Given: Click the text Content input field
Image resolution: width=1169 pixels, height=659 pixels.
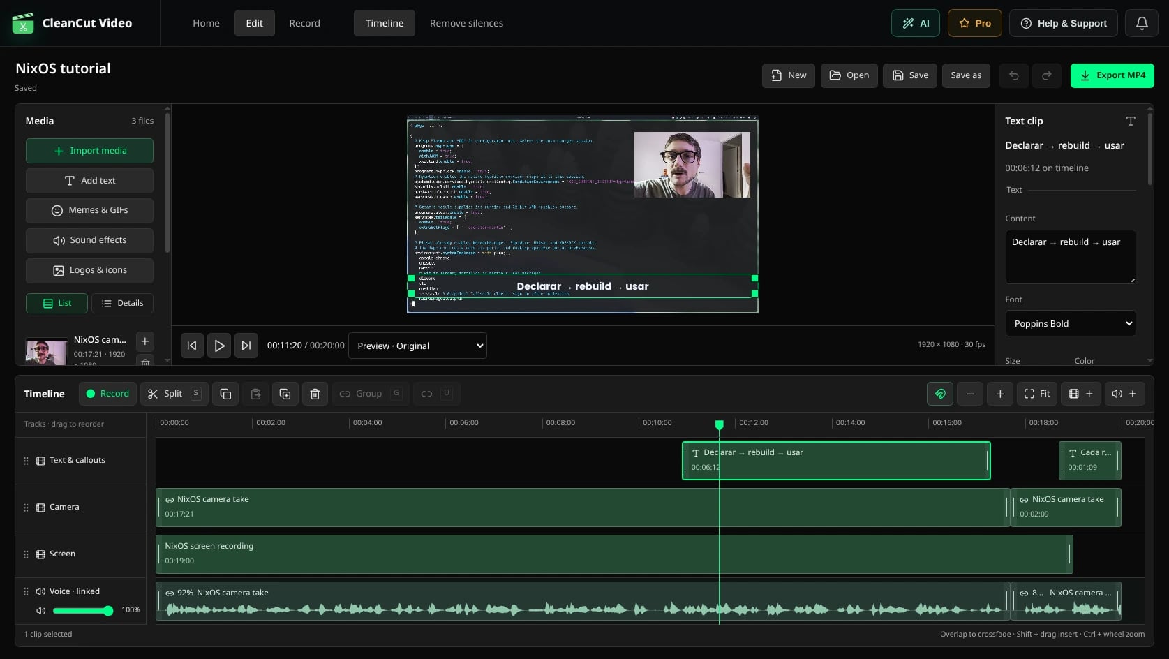Looking at the screenshot, I should [1070, 256].
